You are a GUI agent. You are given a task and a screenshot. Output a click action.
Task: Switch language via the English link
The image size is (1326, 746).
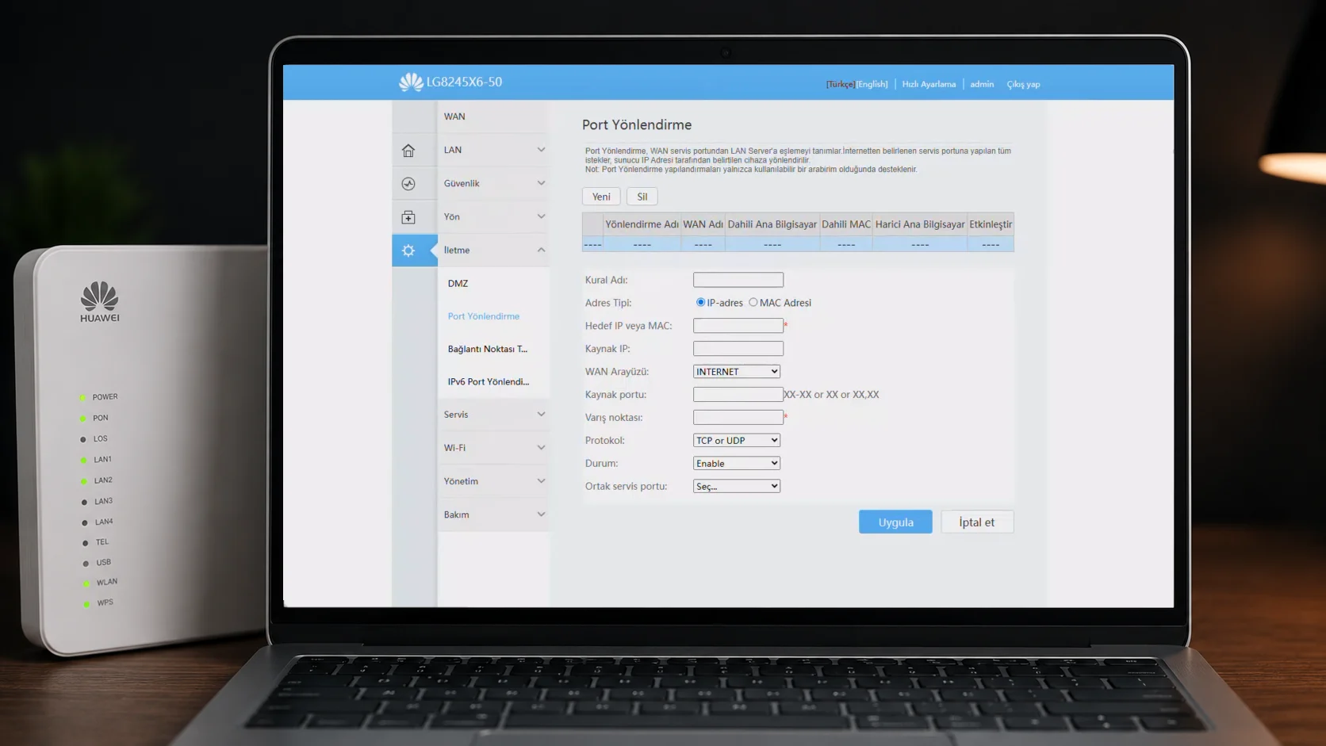[x=872, y=84]
